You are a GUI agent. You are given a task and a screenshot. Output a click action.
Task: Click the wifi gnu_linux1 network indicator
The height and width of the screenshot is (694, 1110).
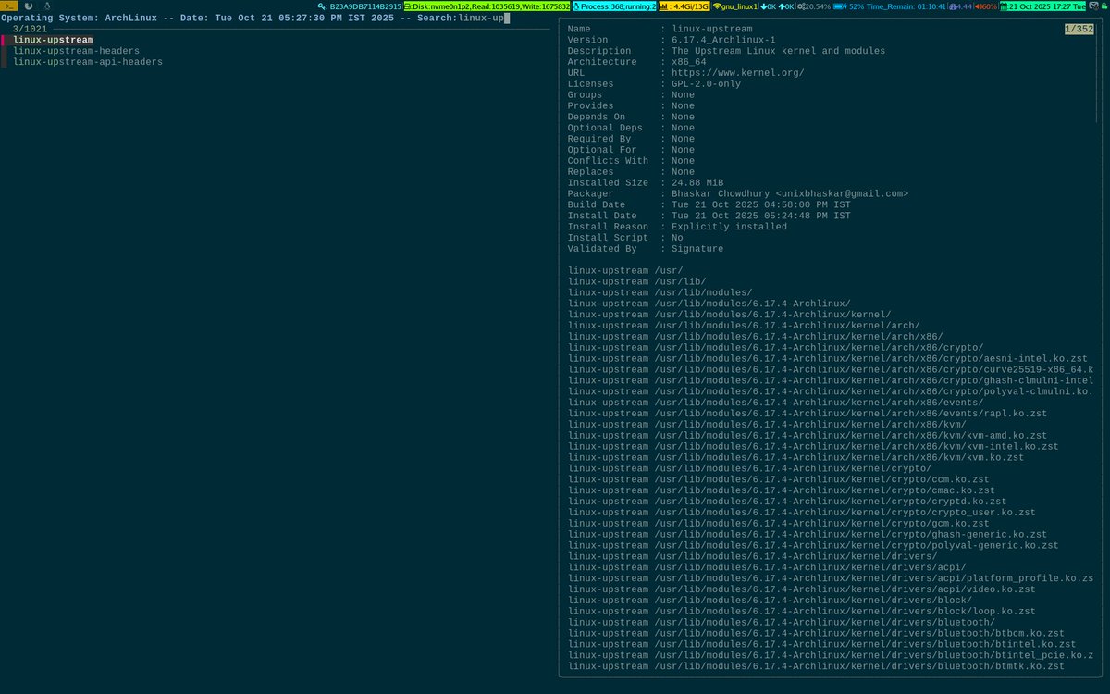click(735, 6)
